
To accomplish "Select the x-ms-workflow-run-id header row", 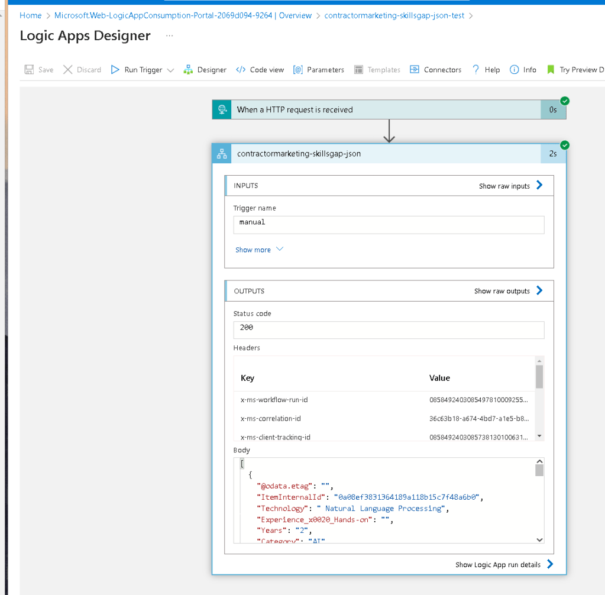I will click(384, 400).
